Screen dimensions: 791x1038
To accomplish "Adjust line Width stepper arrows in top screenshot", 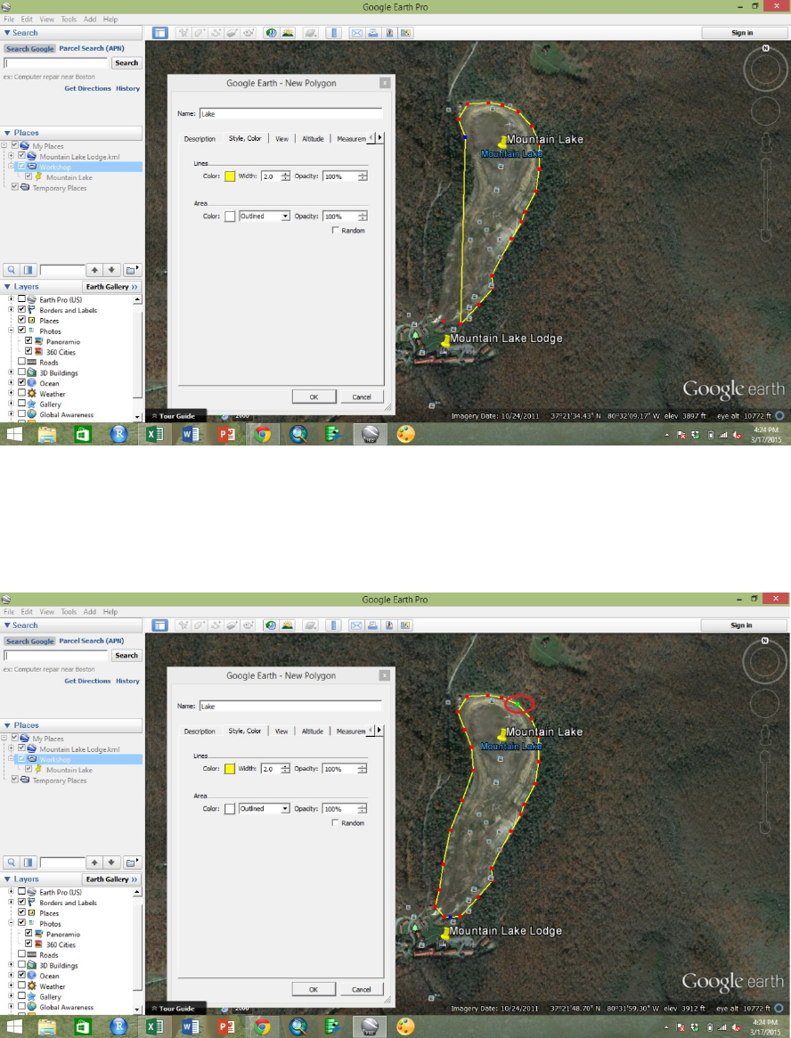I will click(285, 176).
